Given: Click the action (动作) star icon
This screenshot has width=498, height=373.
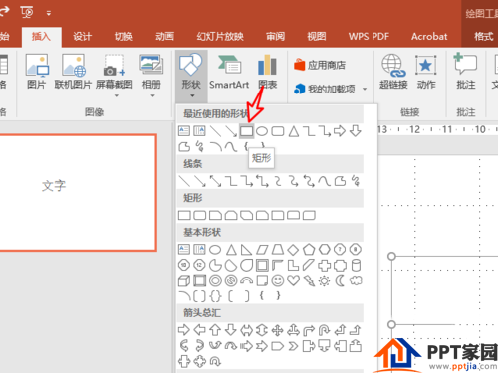Looking at the screenshot, I should (426, 72).
